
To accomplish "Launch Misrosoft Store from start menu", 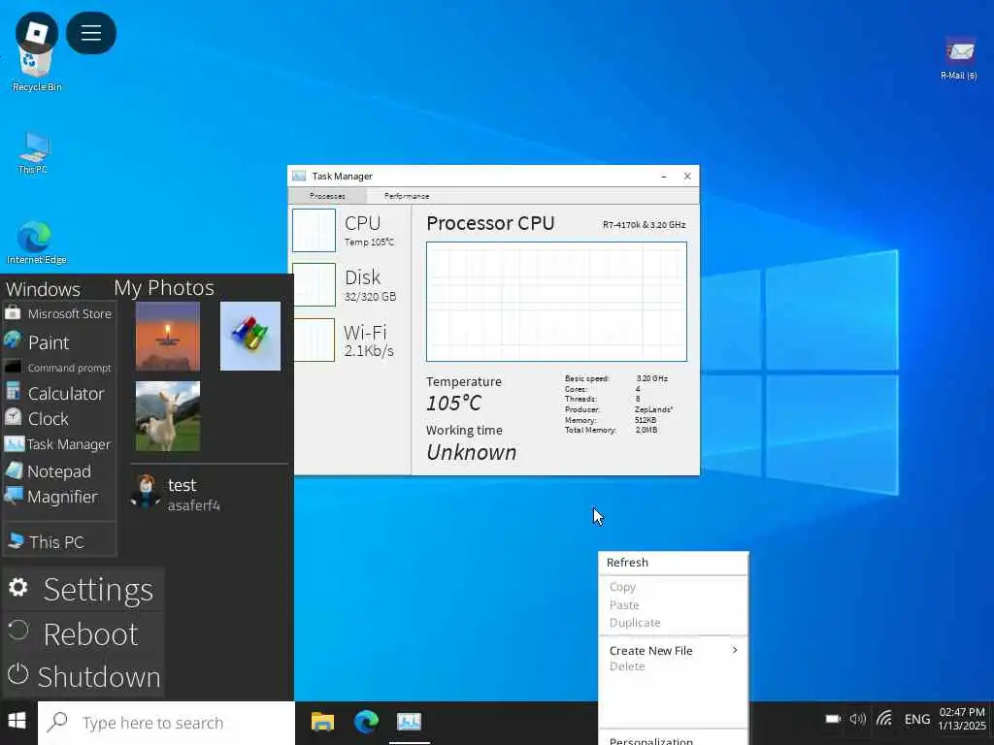I will pyautogui.click(x=58, y=313).
